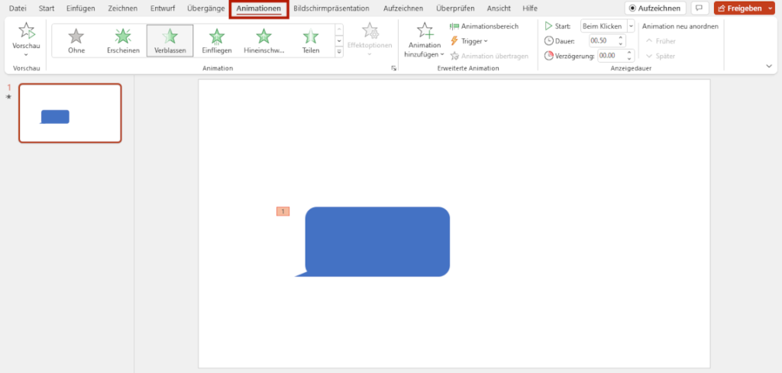The height and width of the screenshot is (373, 782).
Task: Move animation Später in order
Action: tap(661, 56)
